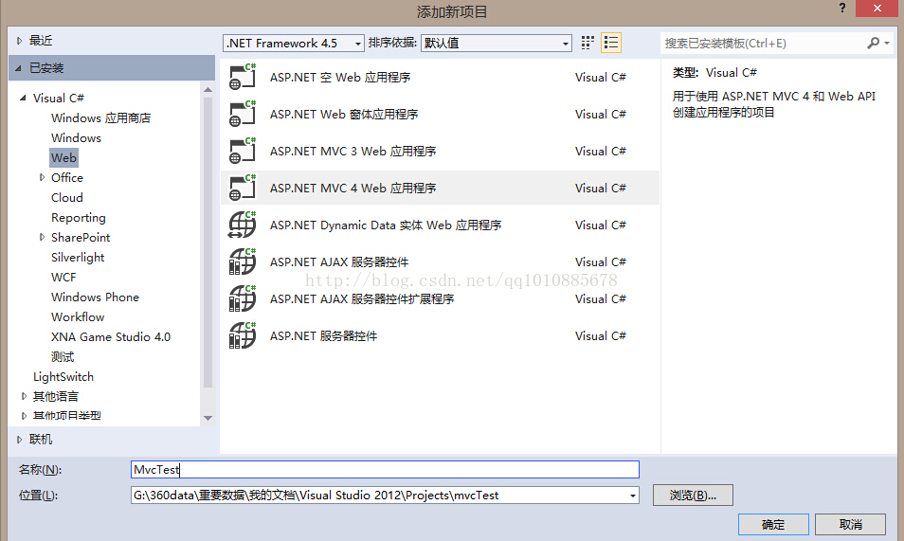The height and width of the screenshot is (541, 904).
Task: Open the 位置 path dropdown arrow
Action: 632,496
